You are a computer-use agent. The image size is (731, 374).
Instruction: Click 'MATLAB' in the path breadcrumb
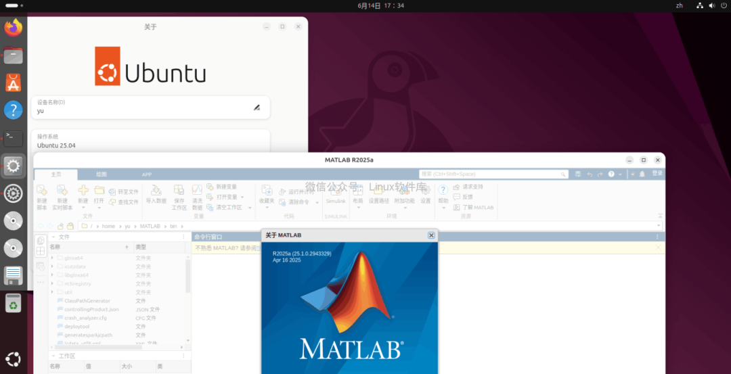point(150,227)
